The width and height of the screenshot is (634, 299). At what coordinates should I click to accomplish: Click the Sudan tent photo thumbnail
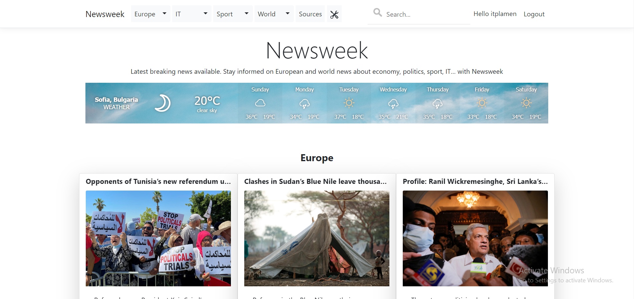click(x=317, y=238)
